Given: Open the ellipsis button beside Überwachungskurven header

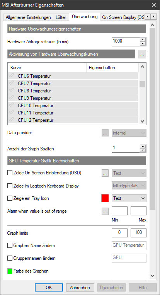Looking at the screenshot, I should pos(142,54).
